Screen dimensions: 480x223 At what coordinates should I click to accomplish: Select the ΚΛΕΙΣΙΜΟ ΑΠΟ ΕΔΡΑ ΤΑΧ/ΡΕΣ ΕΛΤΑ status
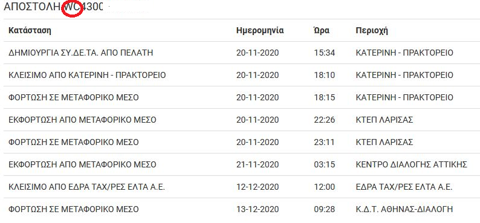(x=86, y=187)
